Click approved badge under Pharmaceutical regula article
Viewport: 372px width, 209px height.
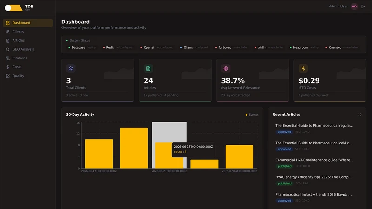click(x=284, y=132)
